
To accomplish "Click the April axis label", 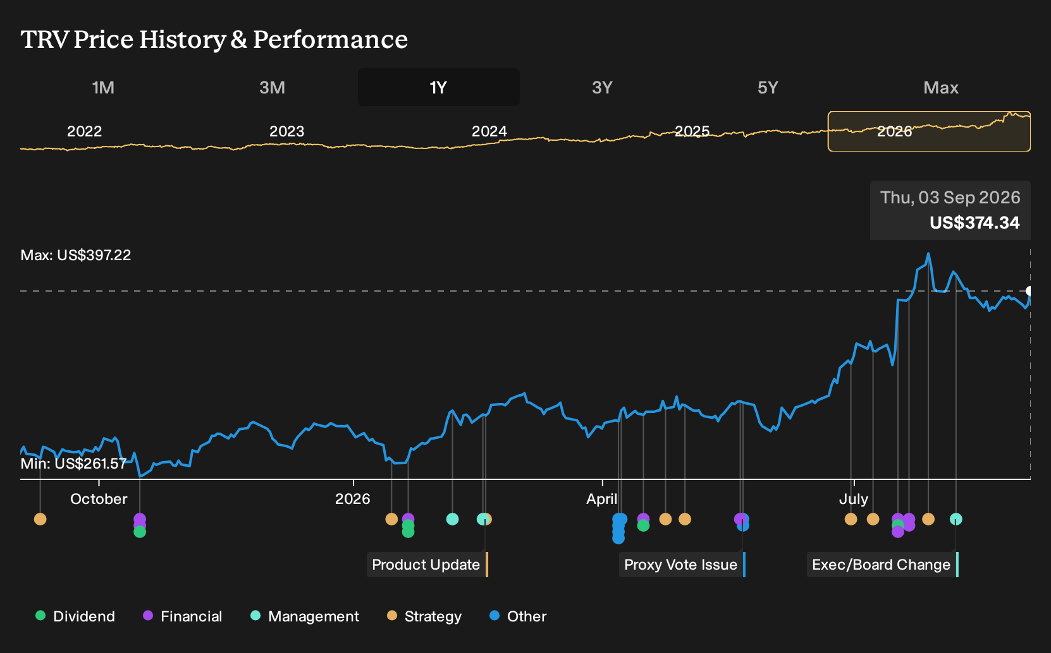I will point(602,499).
